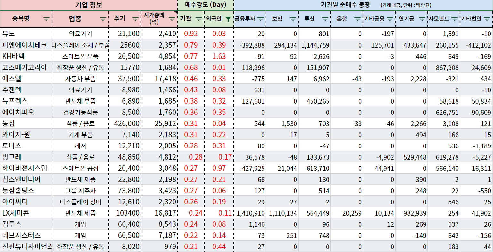
Task: Click the 토비스 stock name cell
Action: [x=26, y=146]
